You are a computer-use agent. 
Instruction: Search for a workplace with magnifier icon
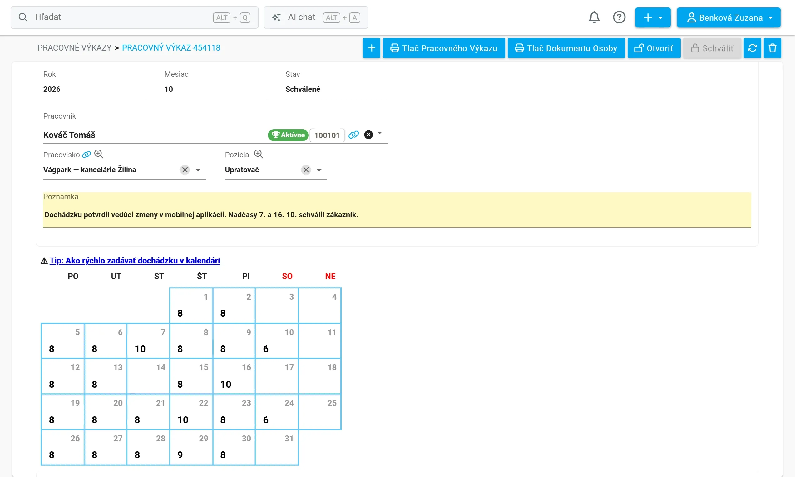(99, 154)
